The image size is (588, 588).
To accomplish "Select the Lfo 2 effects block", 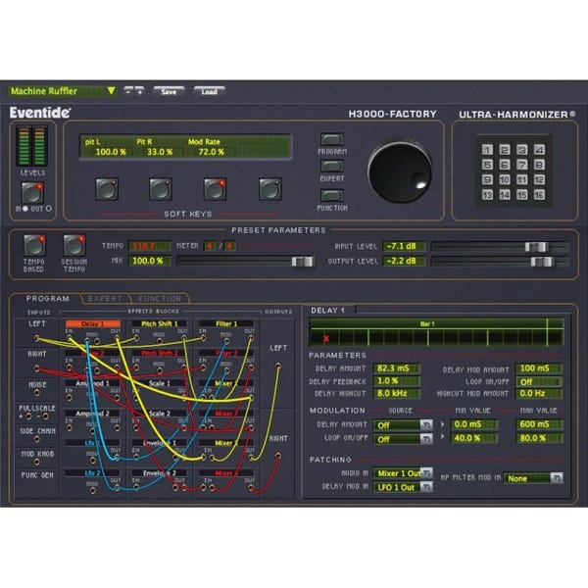I will coord(93,473).
